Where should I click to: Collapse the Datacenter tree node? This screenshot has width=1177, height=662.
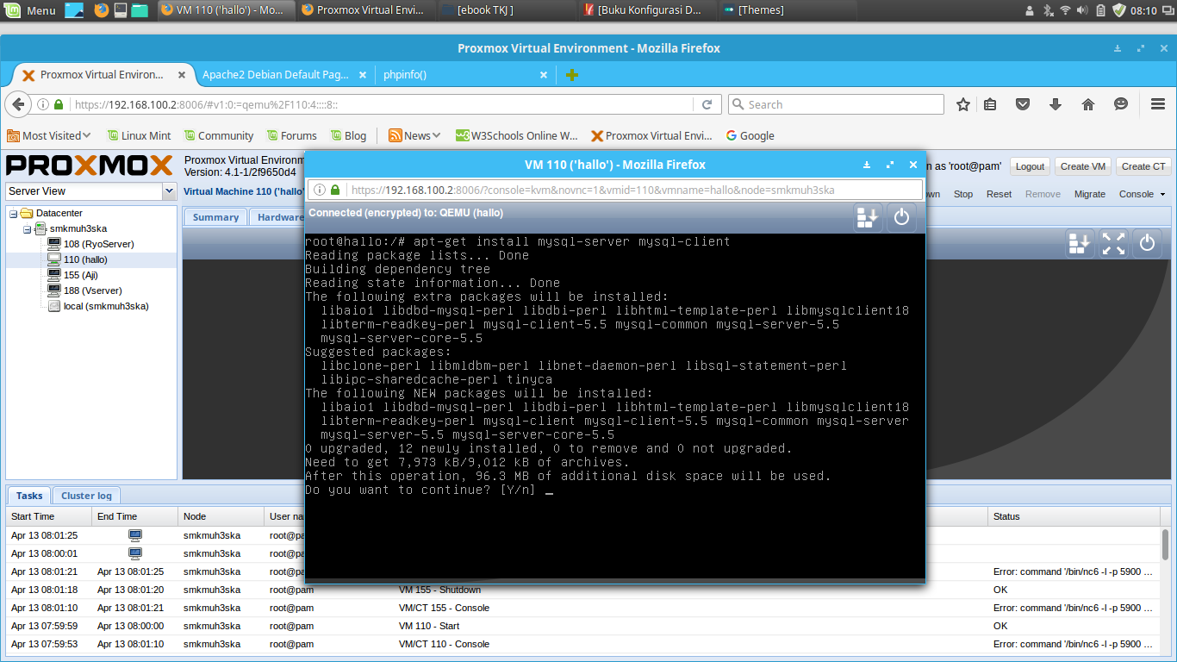coord(13,213)
